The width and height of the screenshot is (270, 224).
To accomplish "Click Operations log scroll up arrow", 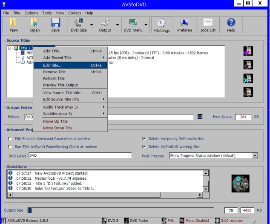I will [206, 173].
